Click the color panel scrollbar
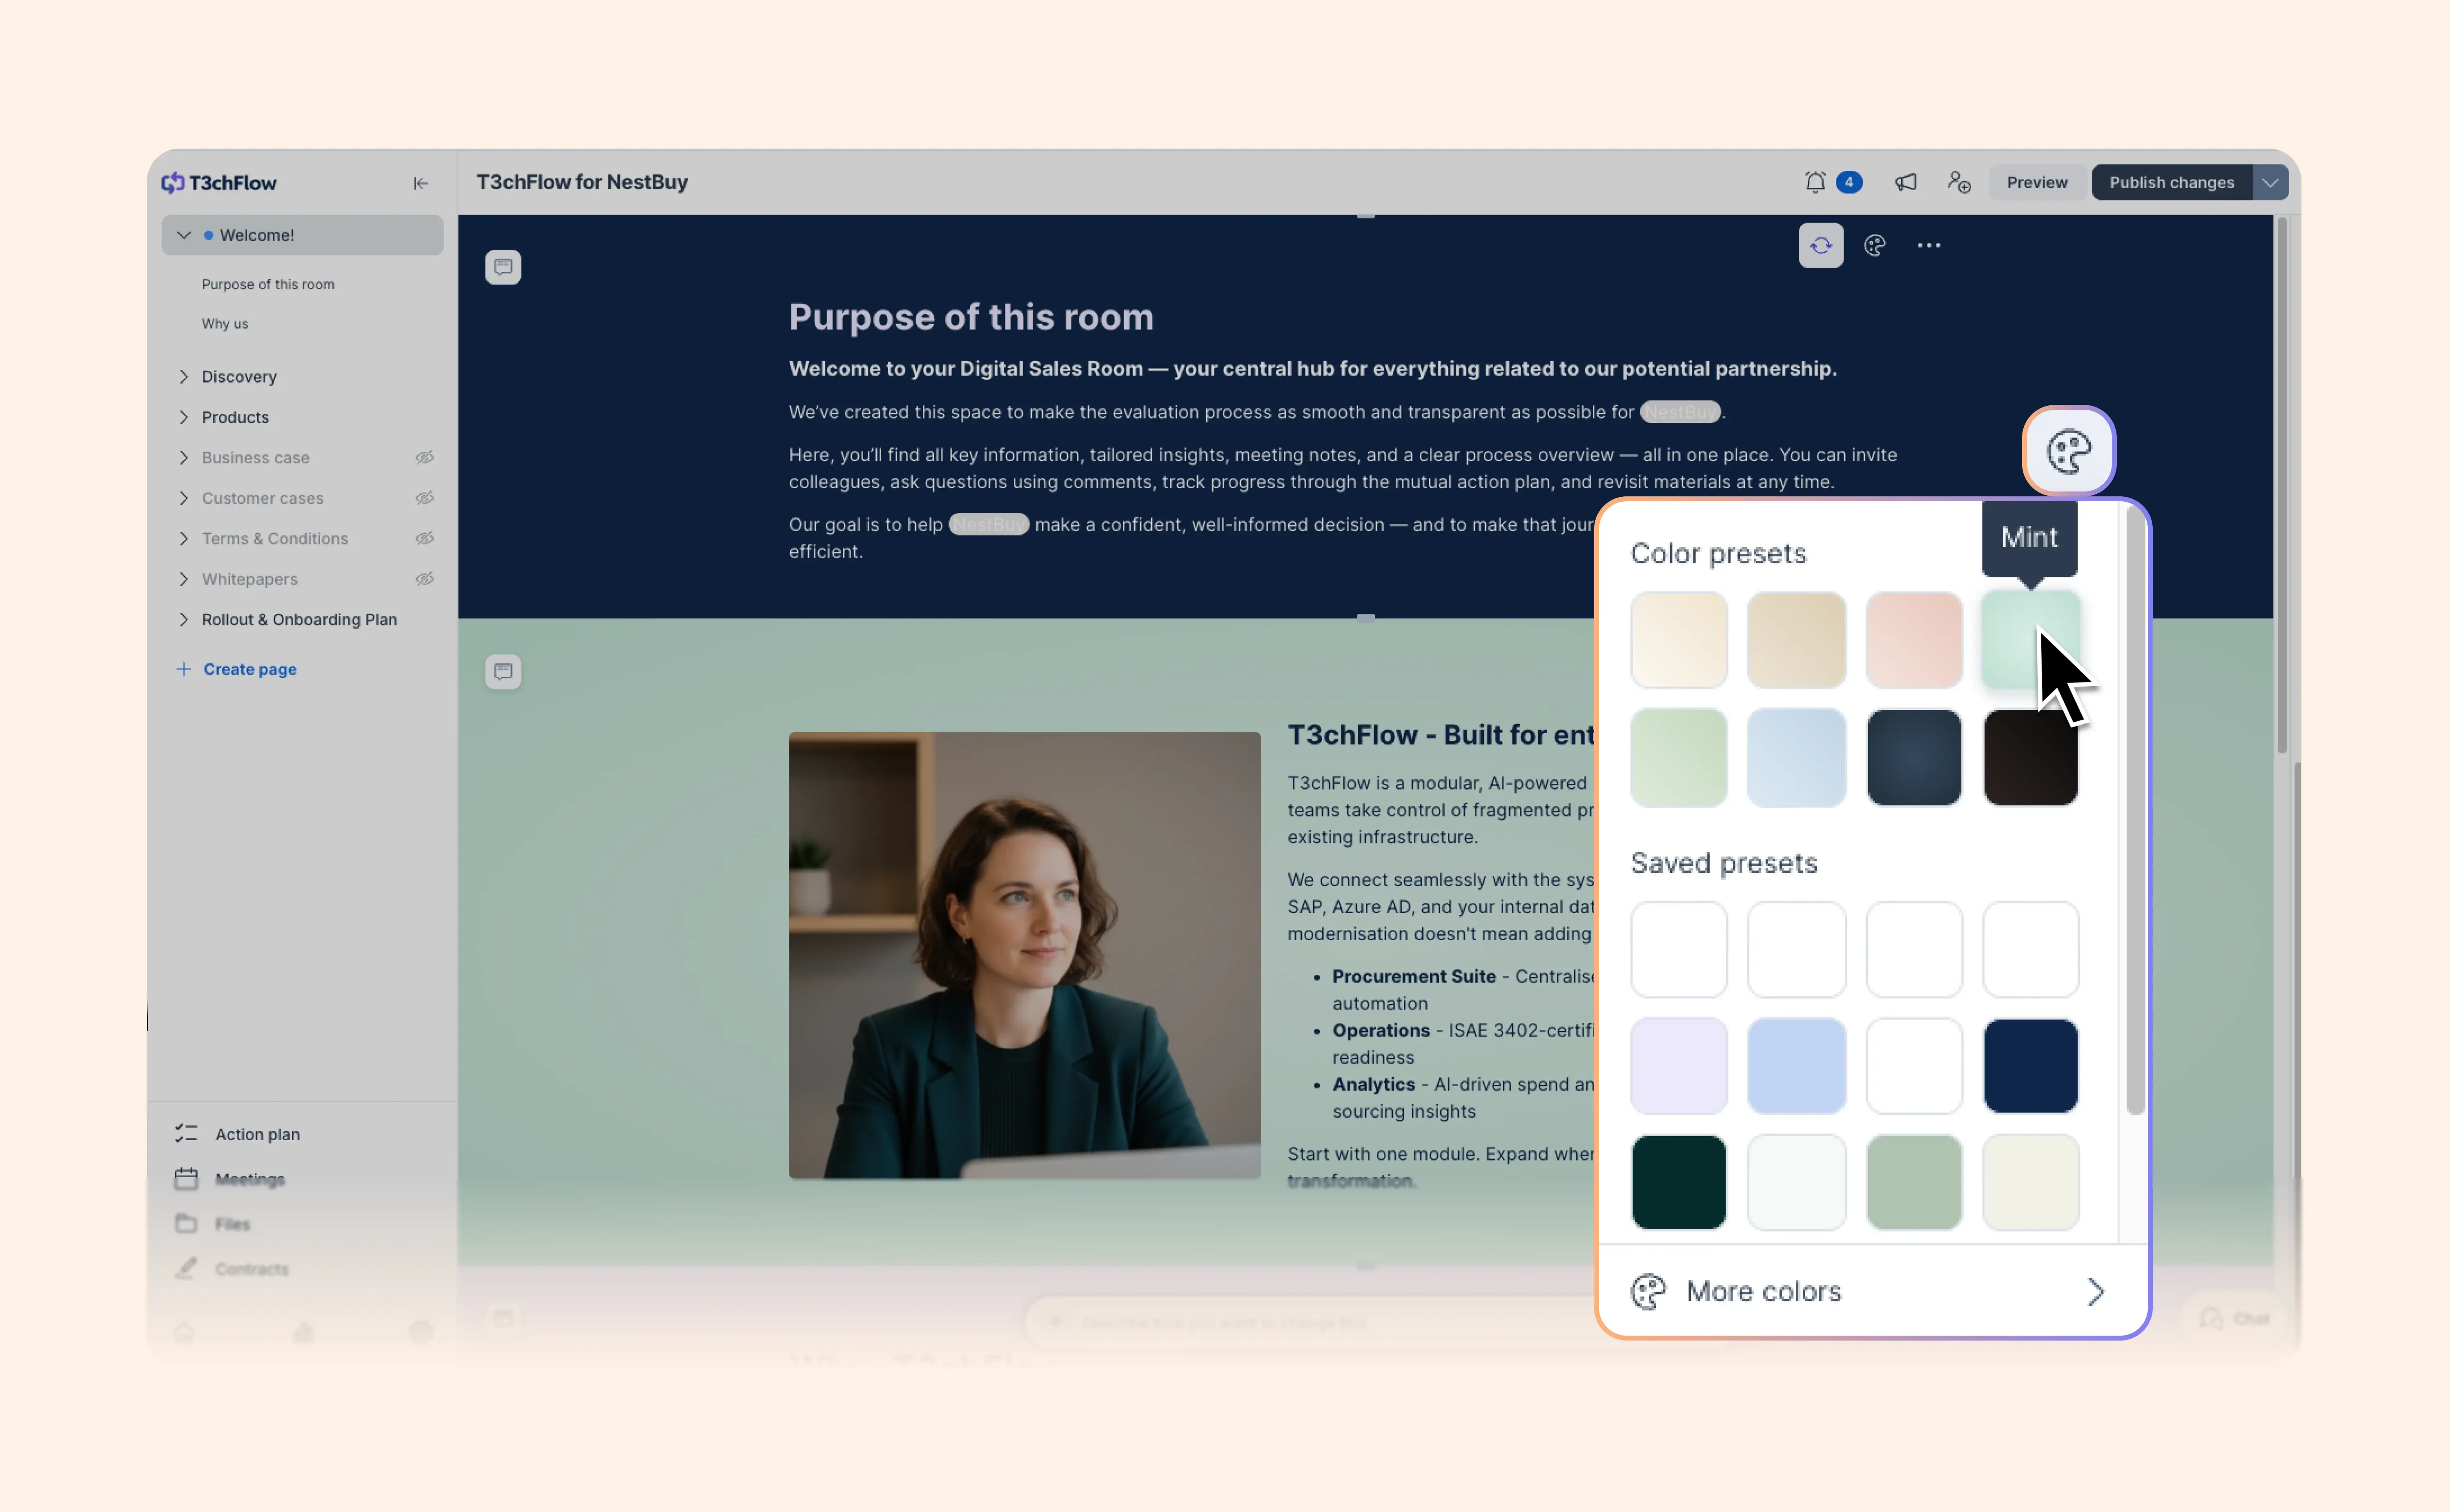 point(2135,810)
